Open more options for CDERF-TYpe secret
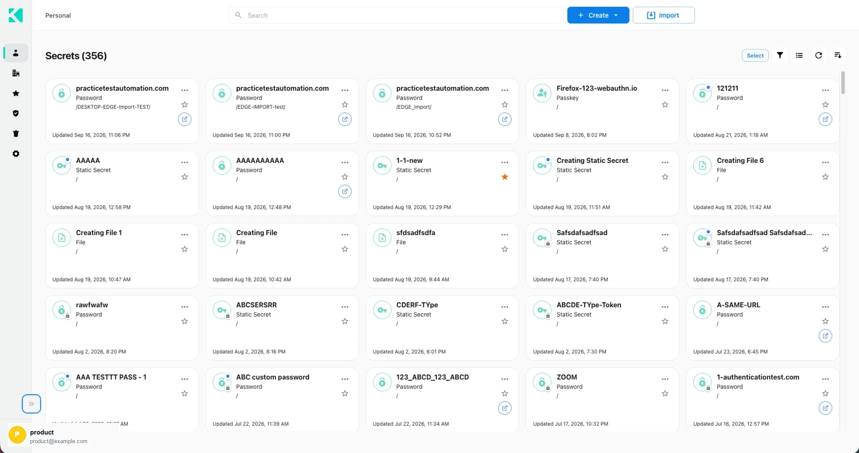 [x=505, y=307]
